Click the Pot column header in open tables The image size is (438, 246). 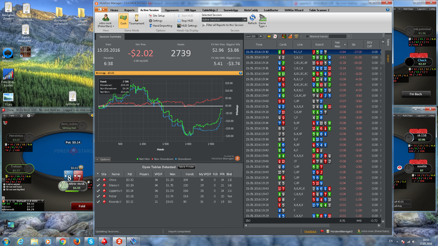pos(130,174)
